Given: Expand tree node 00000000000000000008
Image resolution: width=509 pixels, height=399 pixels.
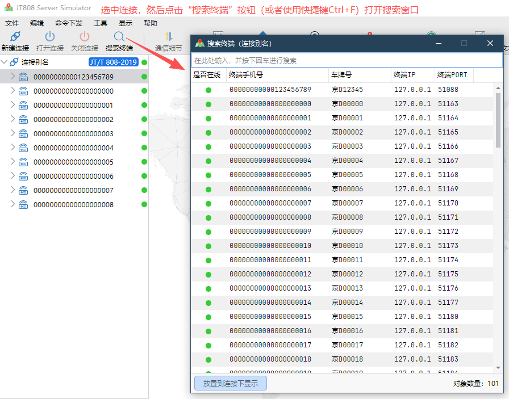Looking at the screenshot, I should (x=13, y=204).
